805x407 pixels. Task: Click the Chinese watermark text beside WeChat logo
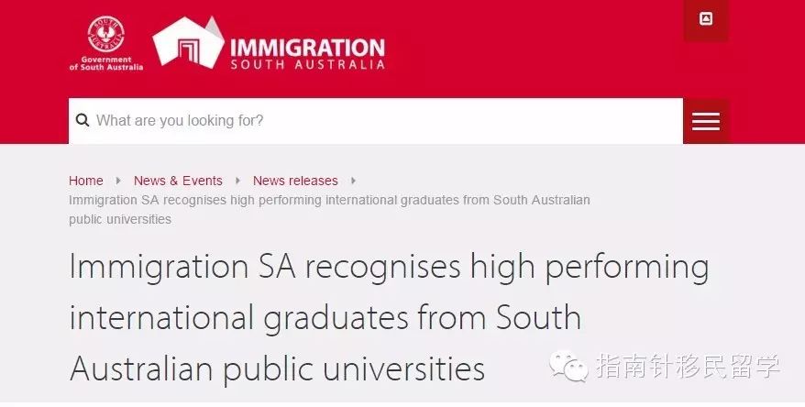point(689,366)
